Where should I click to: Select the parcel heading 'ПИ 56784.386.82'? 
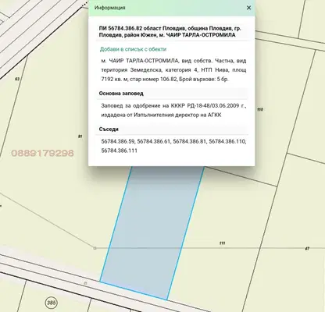pyautogui.click(x=120, y=28)
